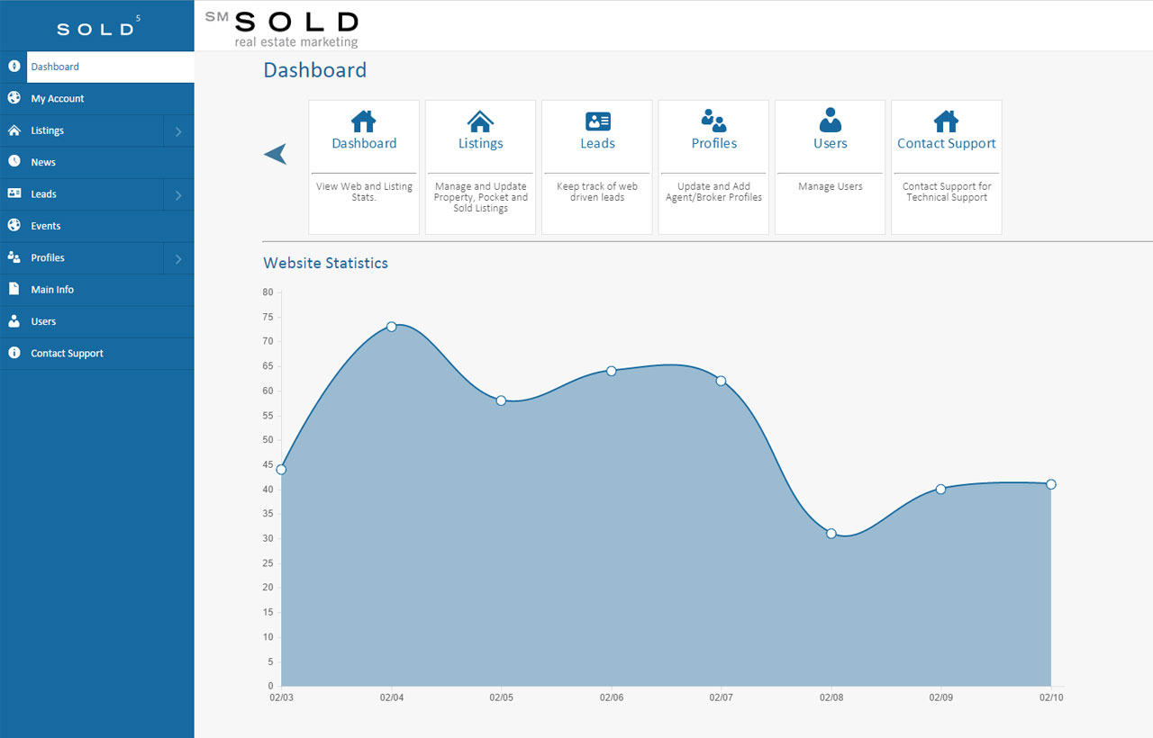
Task: Open Users from the sidebar menu
Action: tap(43, 321)
